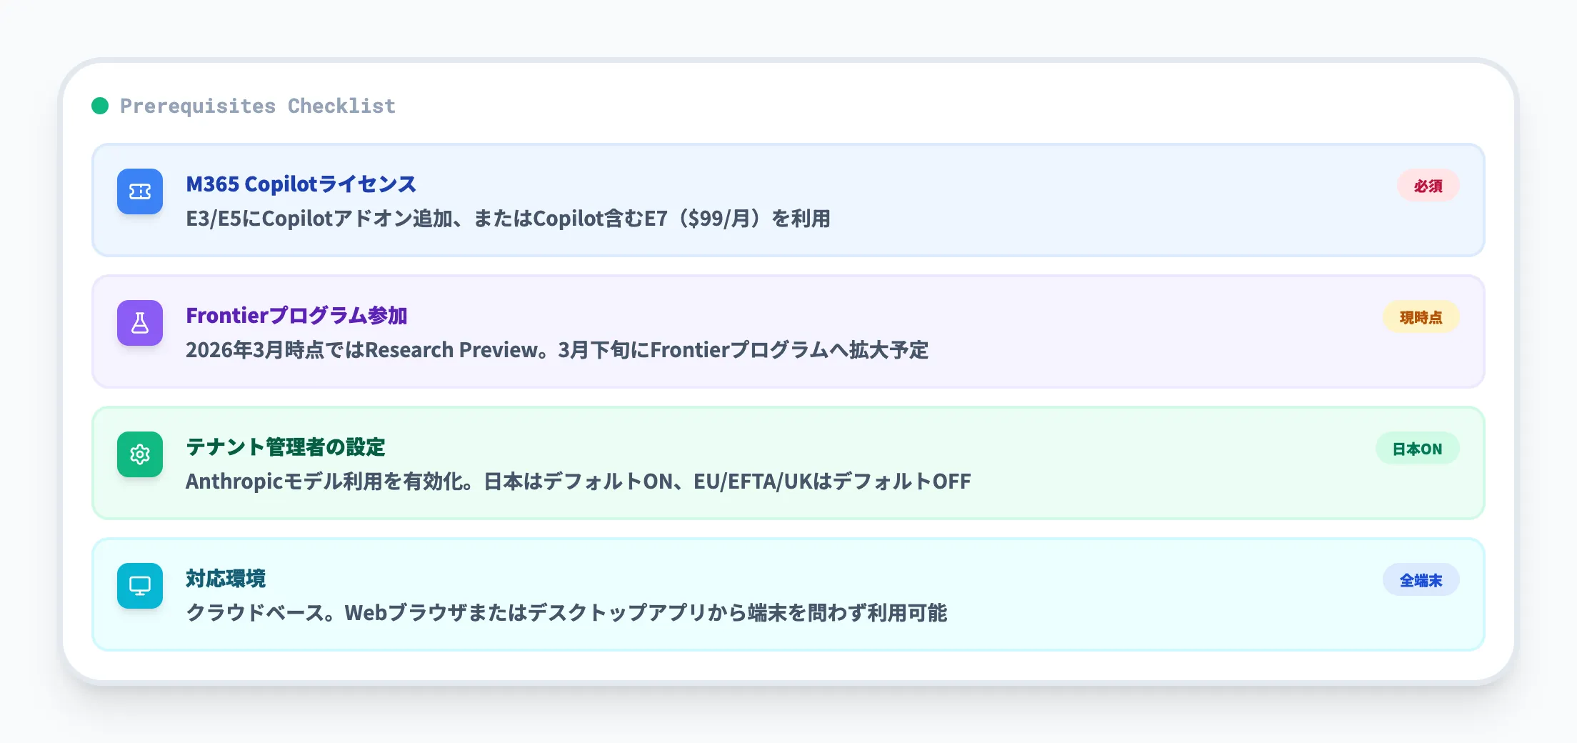Expand the M365 Copilotライセンス card
Image resolution: width=1577 pixels, height=743 pixels.
[x=786, y=201]
